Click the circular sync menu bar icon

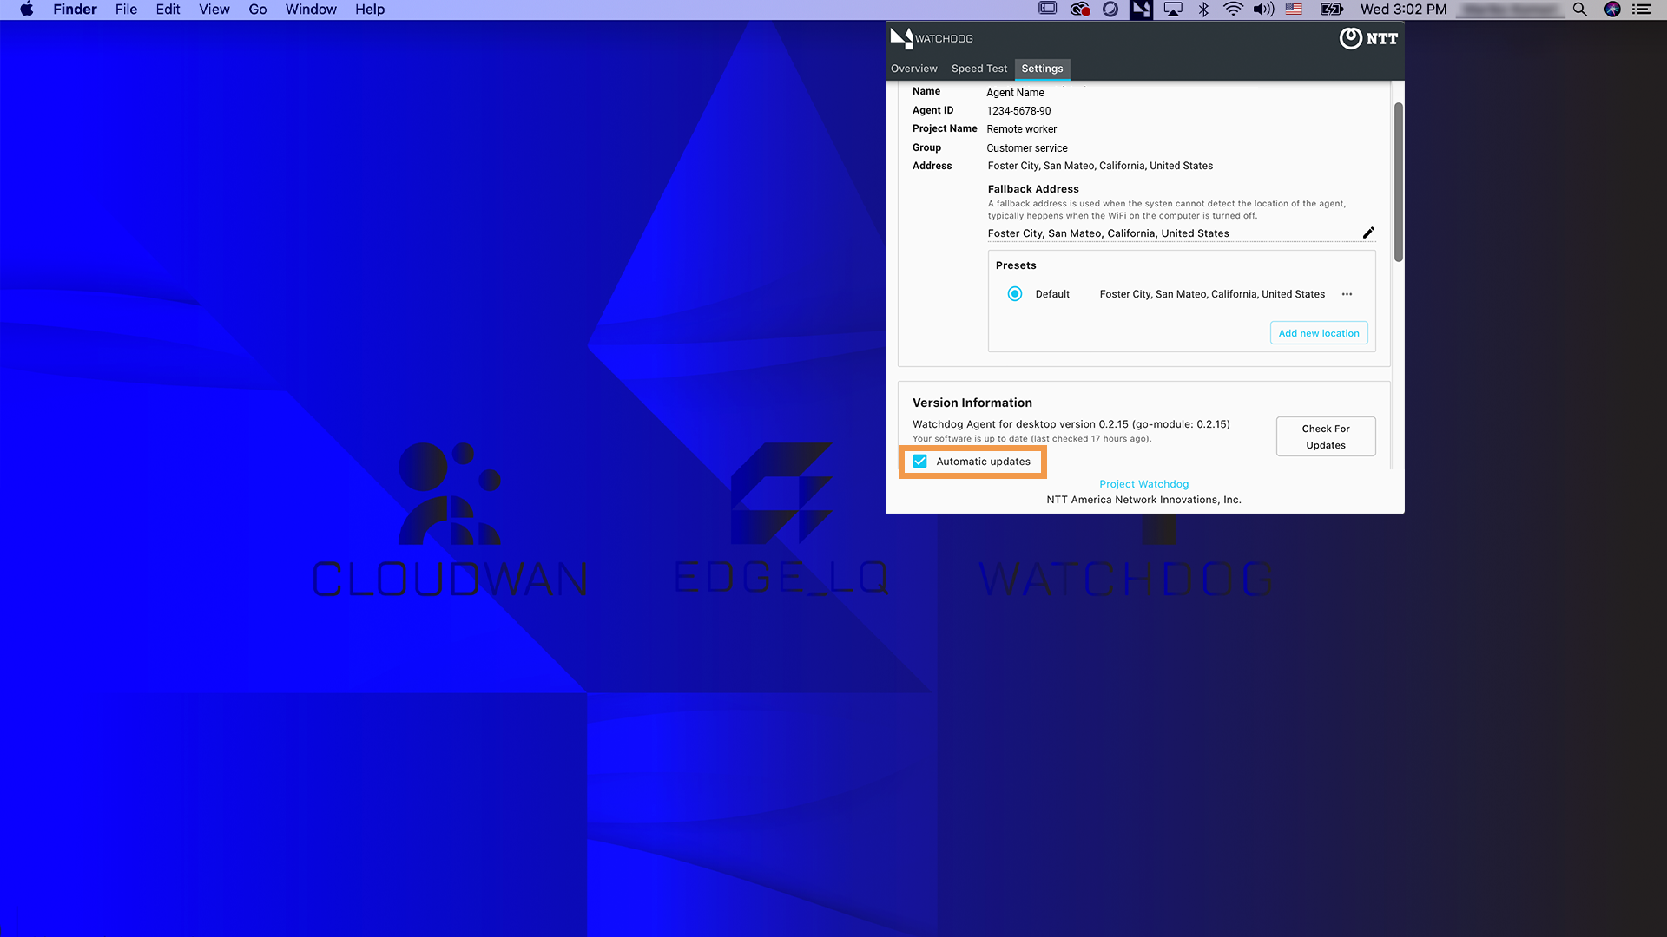tap(1110, 10)
